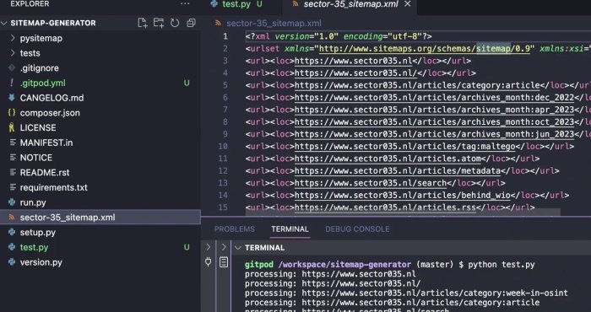Click the license ribbon icon beside LICENSE

point(12,127)
